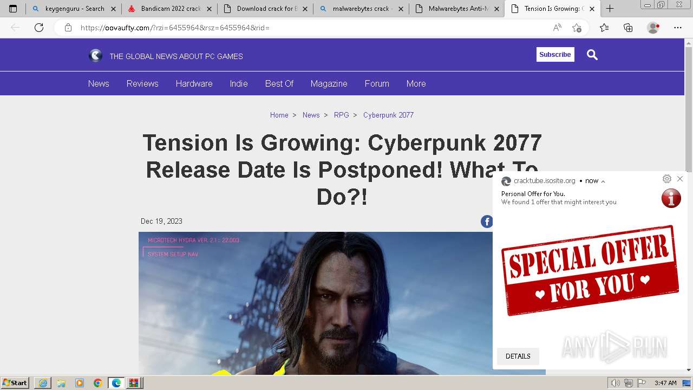This screenshot has width=693, height=390.
Task: Open the tab actions menu icon
Action: pyautogui.click(x=13, y=9)
